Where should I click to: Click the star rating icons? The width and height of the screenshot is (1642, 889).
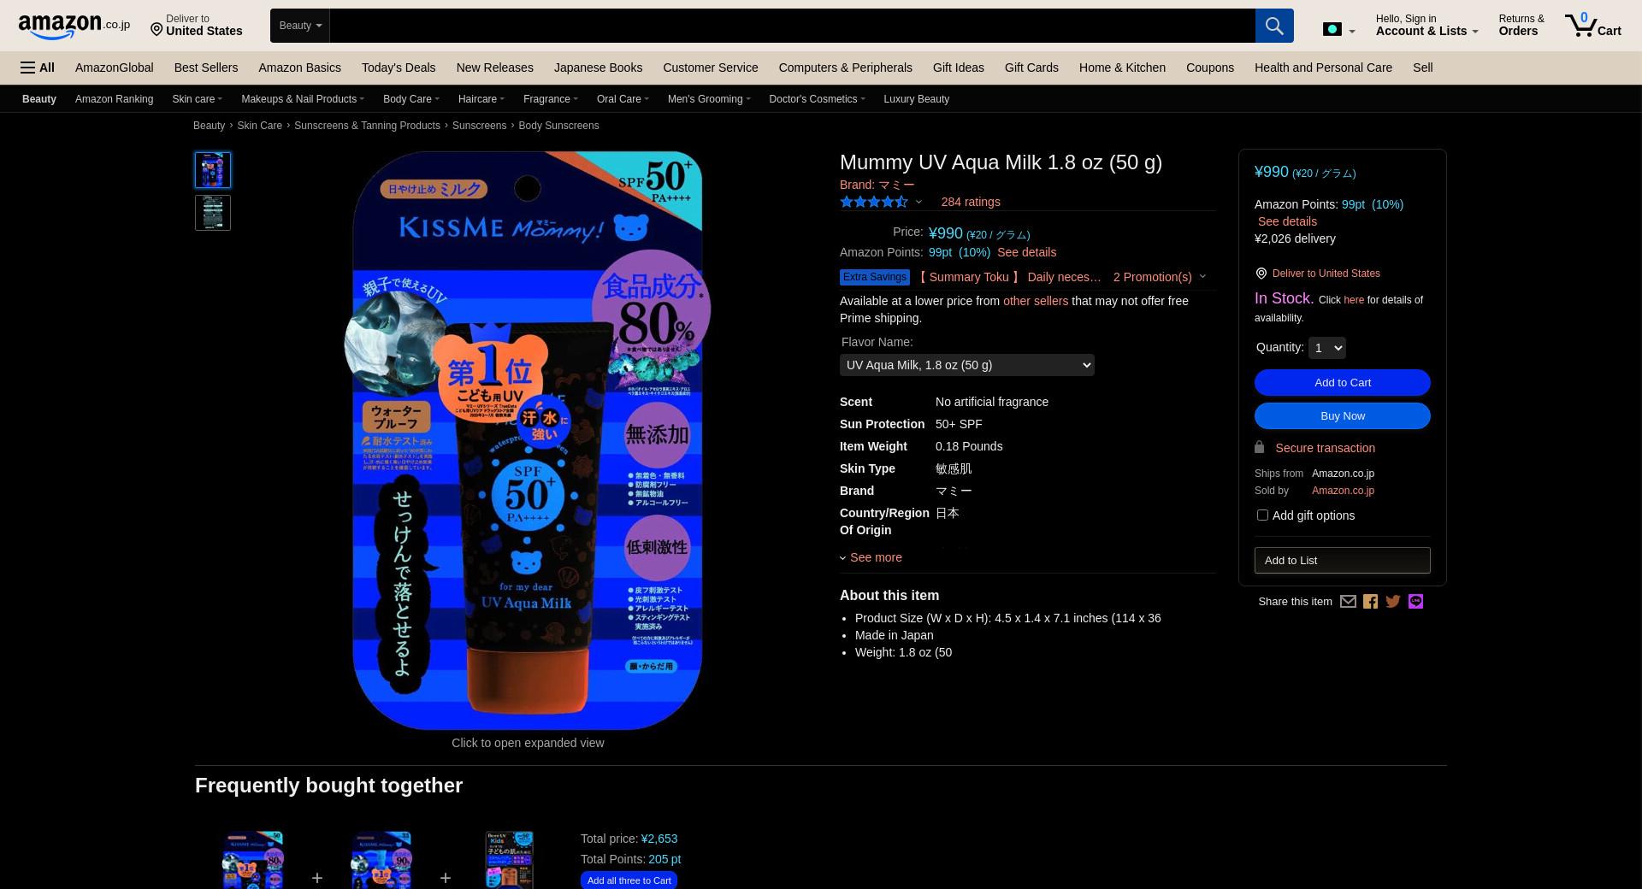(873, 202)
